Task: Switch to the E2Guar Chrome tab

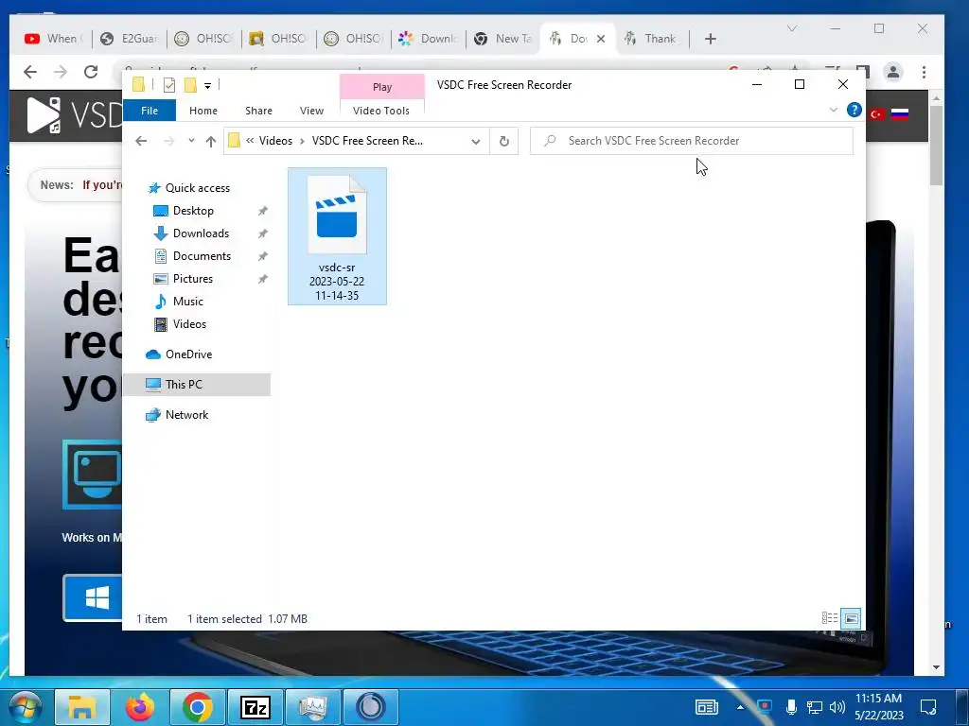Action: [x=129, y=39]
